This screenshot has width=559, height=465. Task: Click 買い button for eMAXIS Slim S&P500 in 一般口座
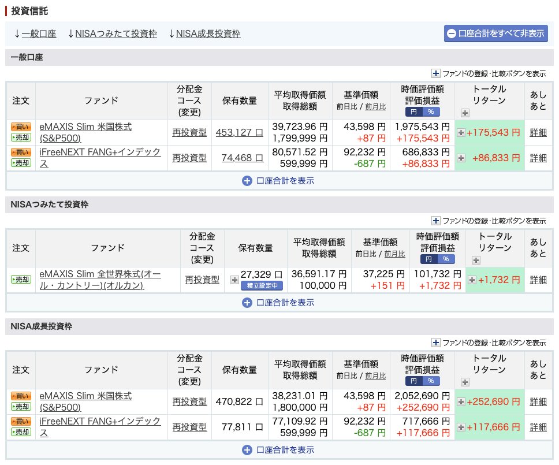click(21, 127)
